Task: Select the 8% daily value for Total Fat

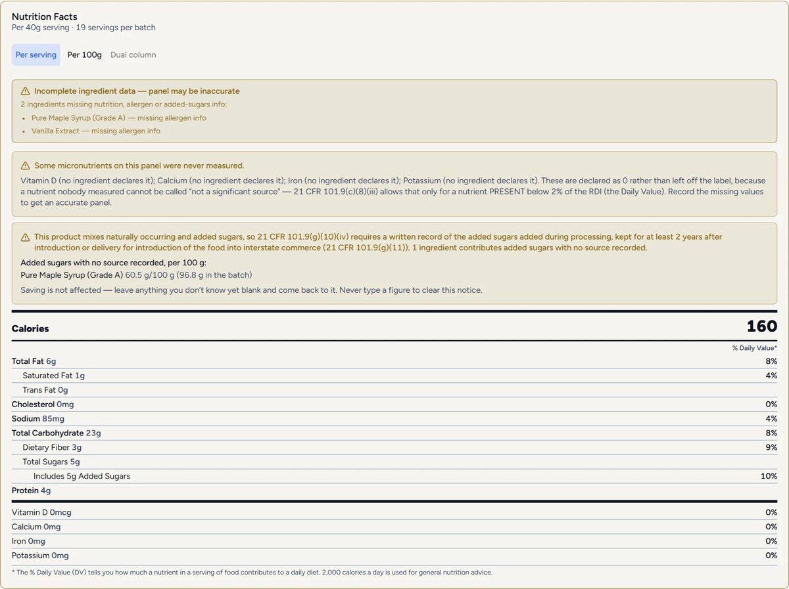Action: 771,361
